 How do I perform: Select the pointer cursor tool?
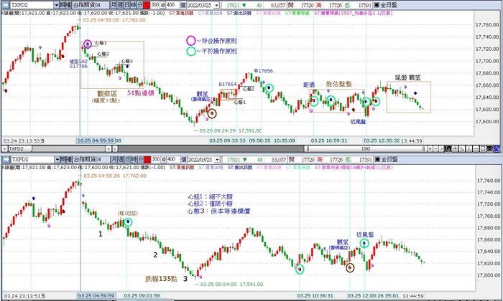pyautogui.click(x=448, y=149)
